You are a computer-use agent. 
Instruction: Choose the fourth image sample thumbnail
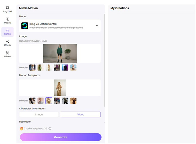click(57, 68)
